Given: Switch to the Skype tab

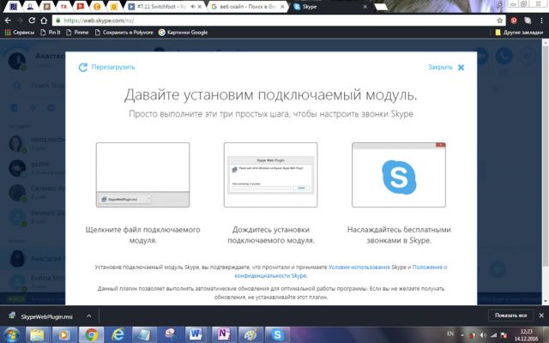Looking at the screenshot, I should pos(329,7).
